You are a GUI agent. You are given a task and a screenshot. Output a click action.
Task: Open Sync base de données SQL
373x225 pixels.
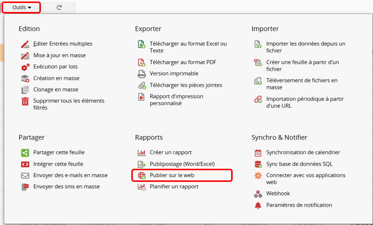tap(299, 164)
